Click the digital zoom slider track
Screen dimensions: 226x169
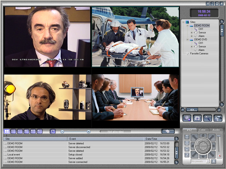click(x=75, y=131)
